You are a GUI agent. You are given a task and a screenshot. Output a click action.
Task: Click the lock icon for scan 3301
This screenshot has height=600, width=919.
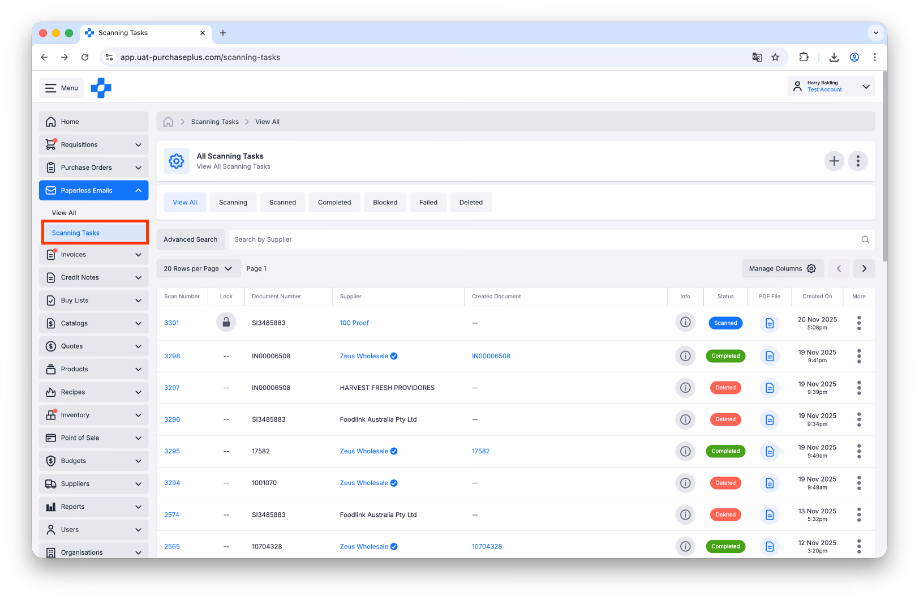[x=226, y=323]
